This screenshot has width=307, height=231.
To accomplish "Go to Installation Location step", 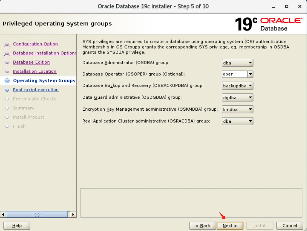I will pos(35,71).
